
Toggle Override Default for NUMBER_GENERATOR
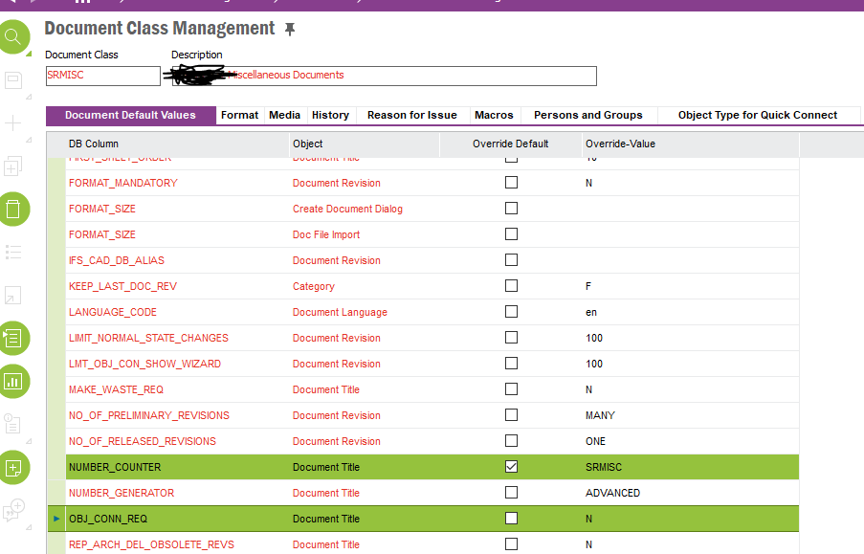point(511,492)
